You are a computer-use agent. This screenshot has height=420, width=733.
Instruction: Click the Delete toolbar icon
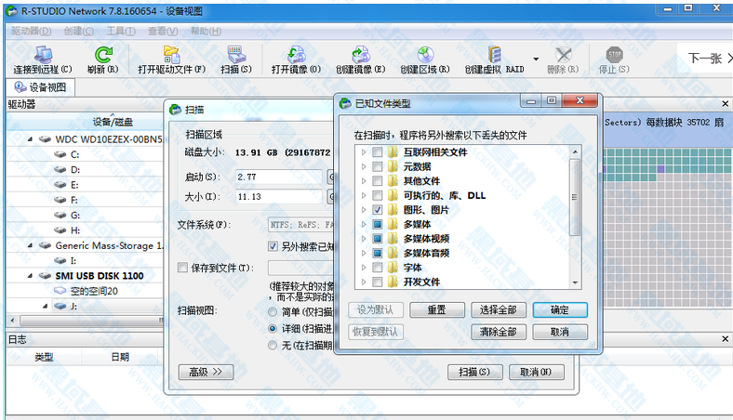pyautogui.click(x=564, y=55)
